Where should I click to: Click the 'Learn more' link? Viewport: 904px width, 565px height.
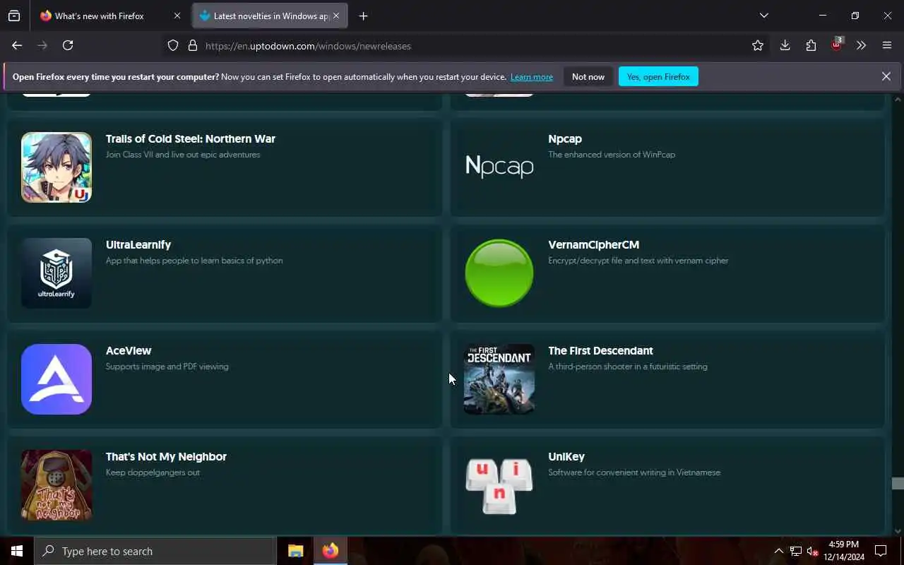pyautogui.click(x=532, y=77)
